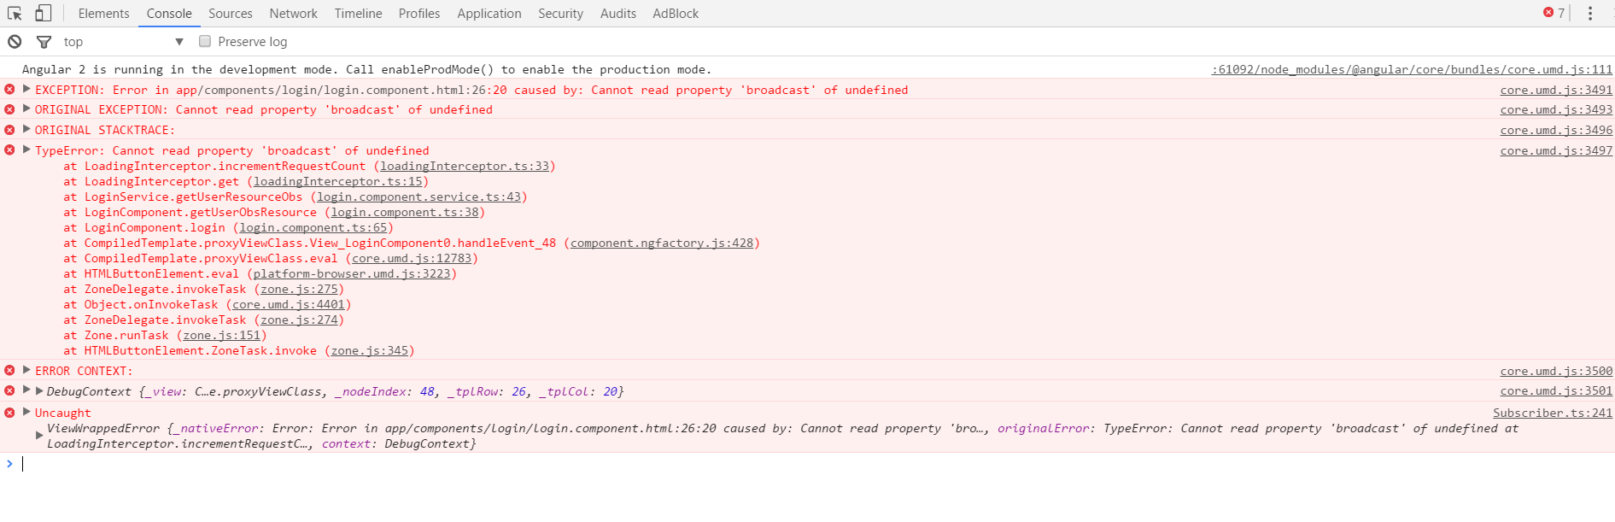This screenshot has height=522, width=1615.
Task: Open the Audits tab
Action: coord(617,14)
